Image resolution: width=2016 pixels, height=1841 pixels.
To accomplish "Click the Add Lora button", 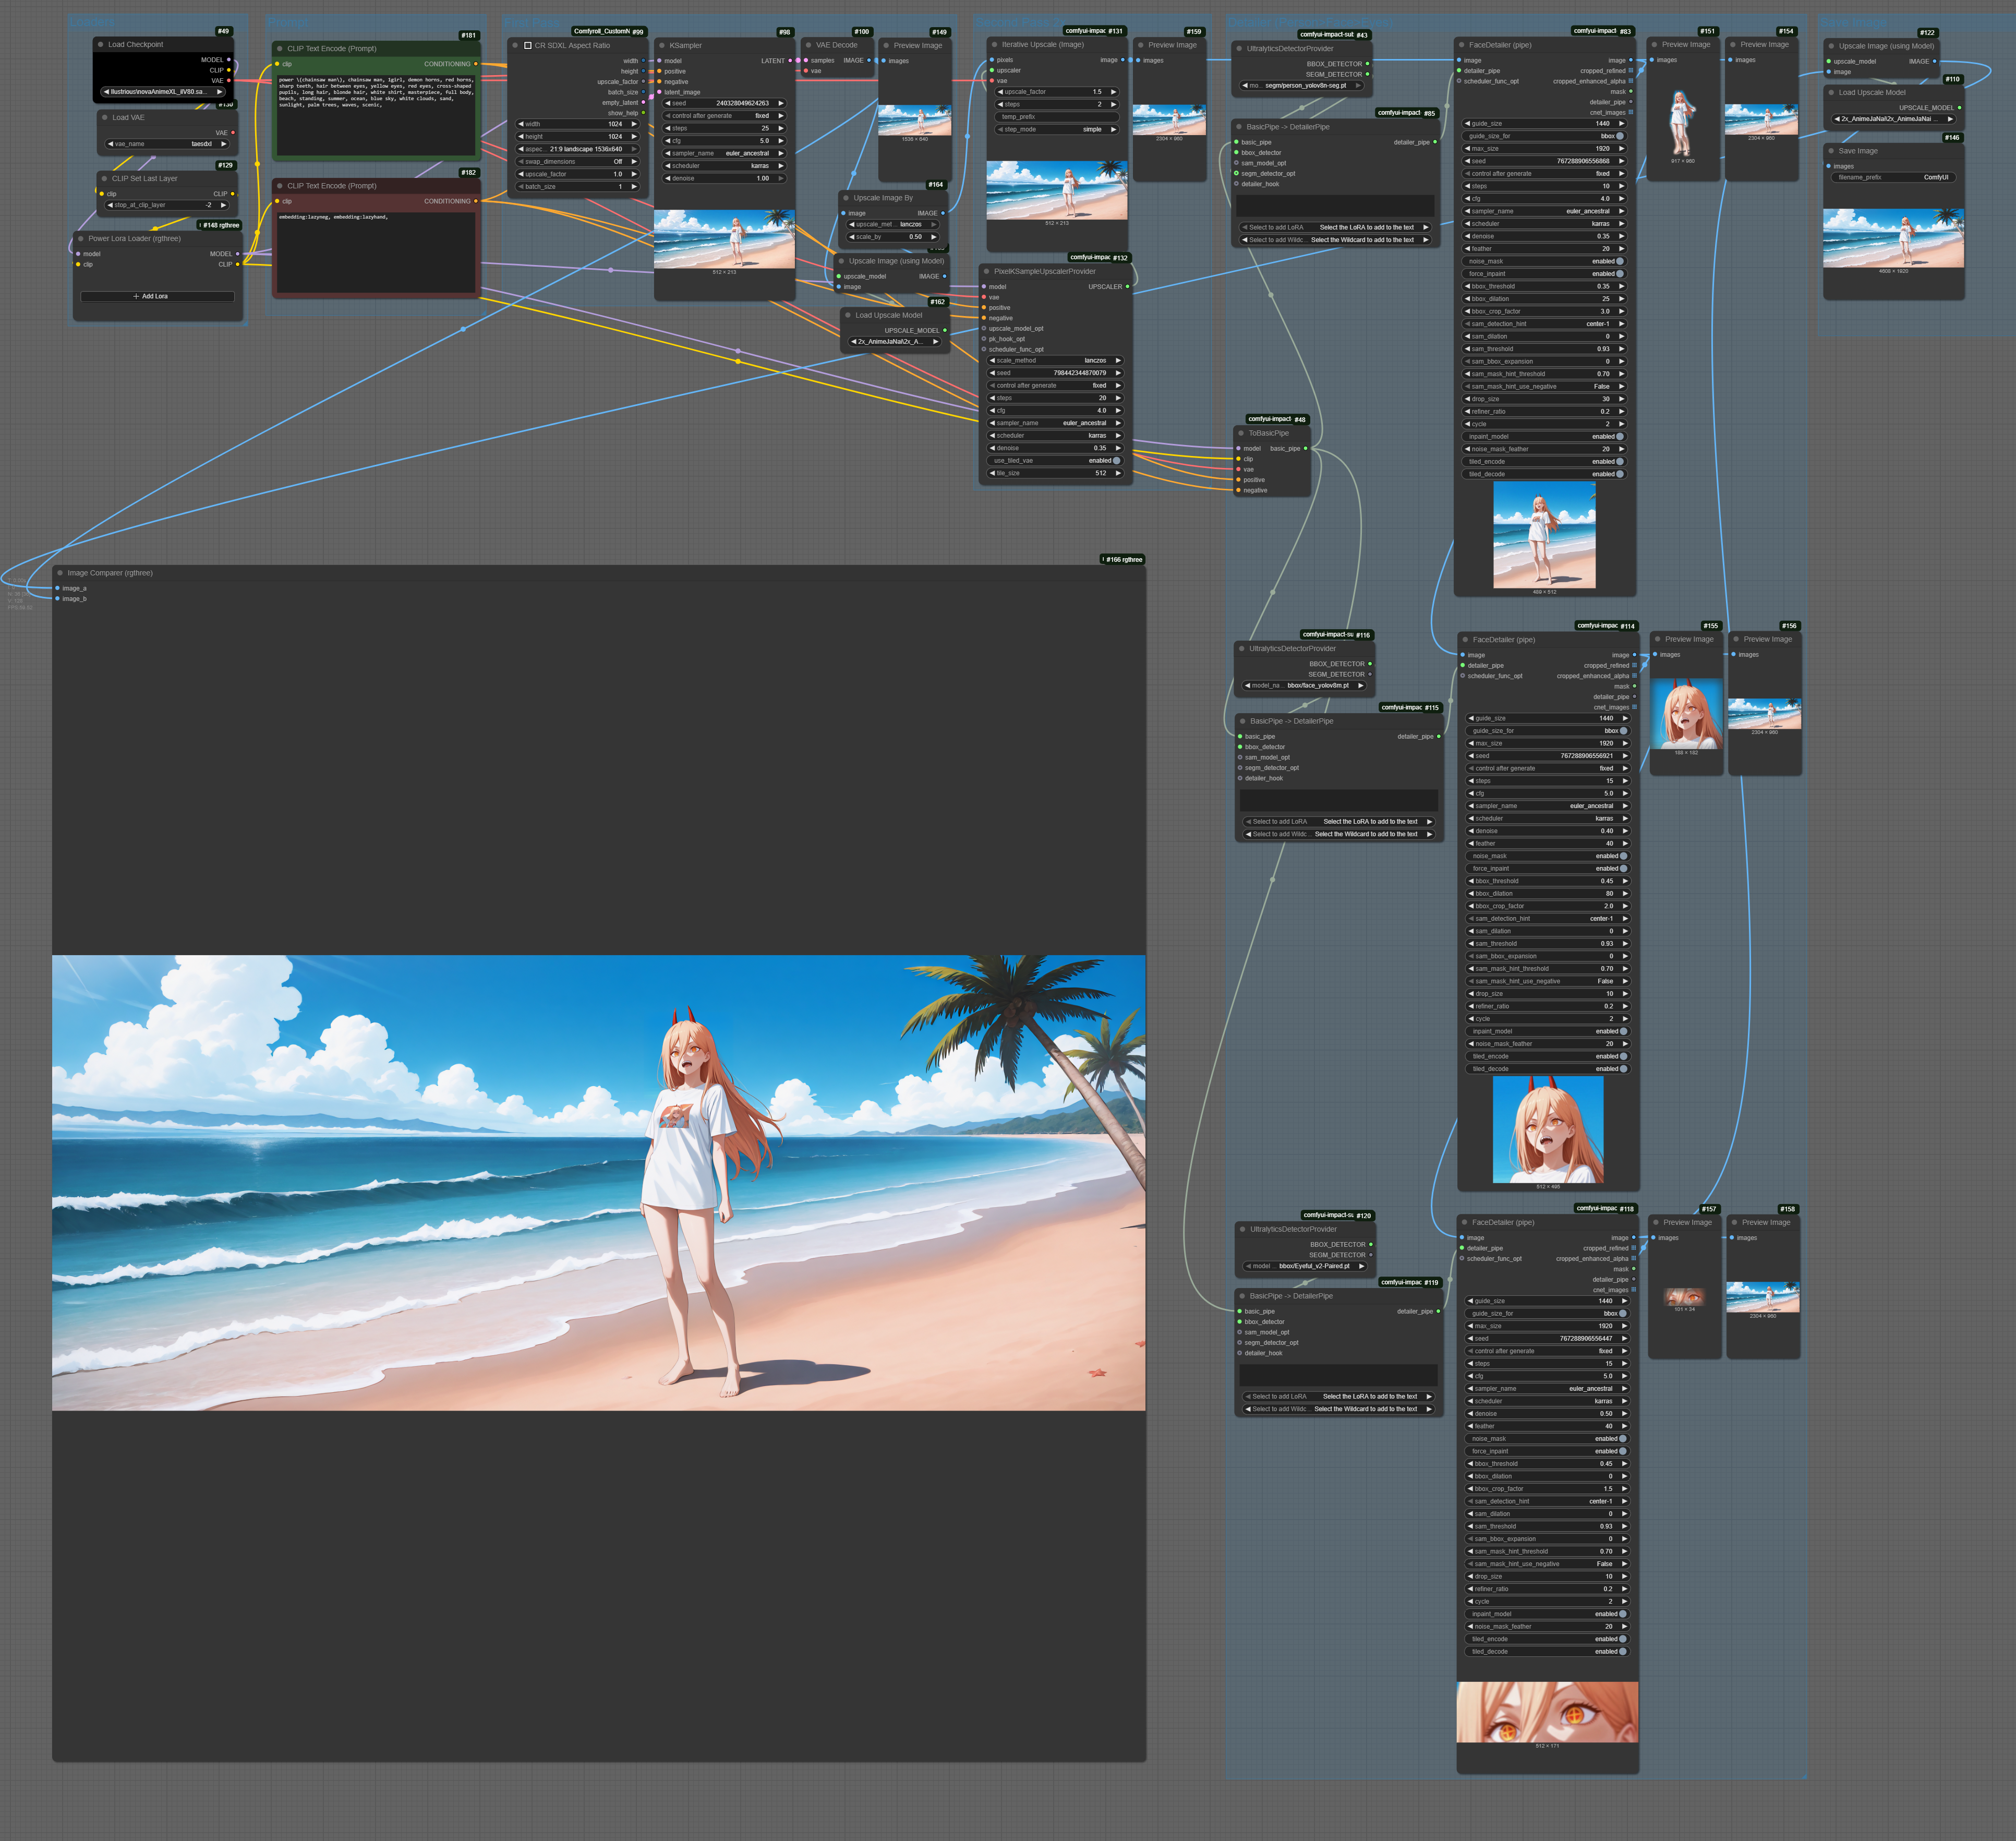I will point(157,297).
